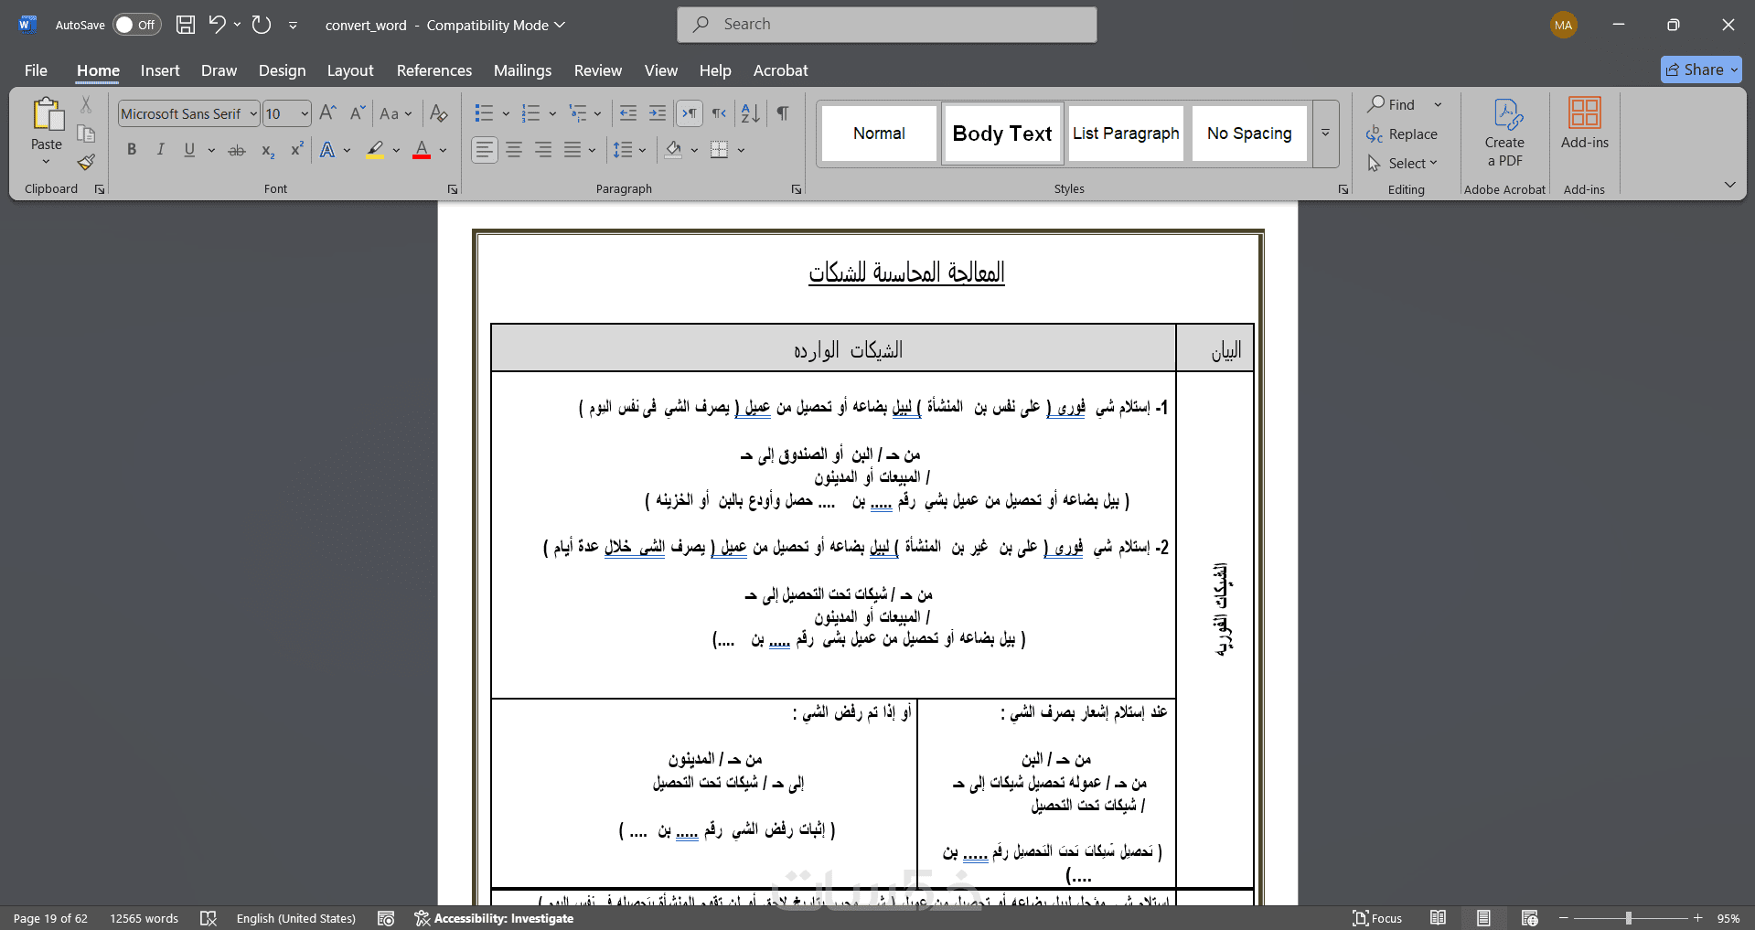Click the Search box in title bar
Screen dimensions: 1755x930
(887, 25)
